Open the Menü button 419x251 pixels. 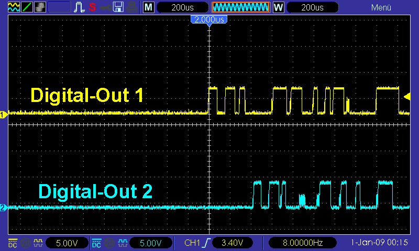coord(381,7)
